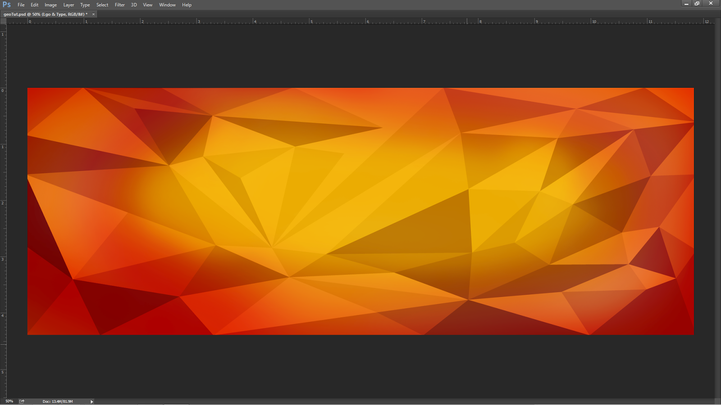Click the Photoshop Ps logo icon
721x405 pixels.
coord(6,4)
